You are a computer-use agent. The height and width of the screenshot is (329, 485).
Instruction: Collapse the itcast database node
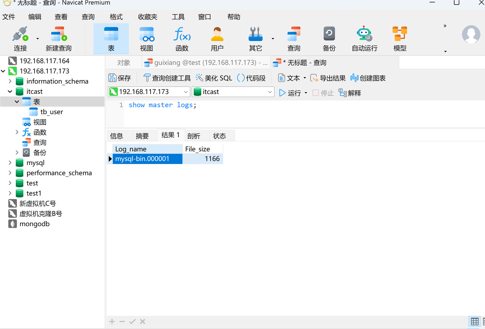tap(10, 91)
